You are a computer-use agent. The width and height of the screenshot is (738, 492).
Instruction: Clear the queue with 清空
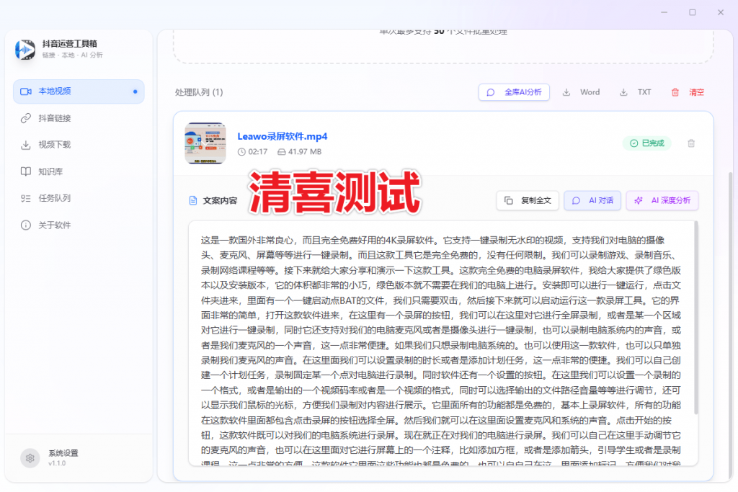[688, 92]
